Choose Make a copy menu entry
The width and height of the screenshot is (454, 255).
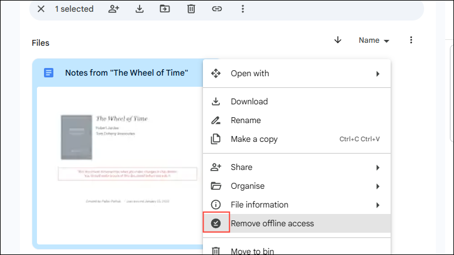point(254,139)
